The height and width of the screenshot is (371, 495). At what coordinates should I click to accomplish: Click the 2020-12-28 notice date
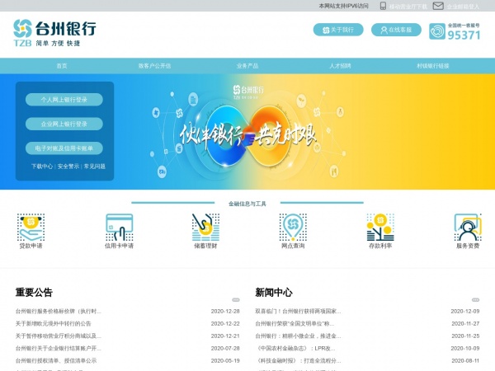[x=225, y=312]
